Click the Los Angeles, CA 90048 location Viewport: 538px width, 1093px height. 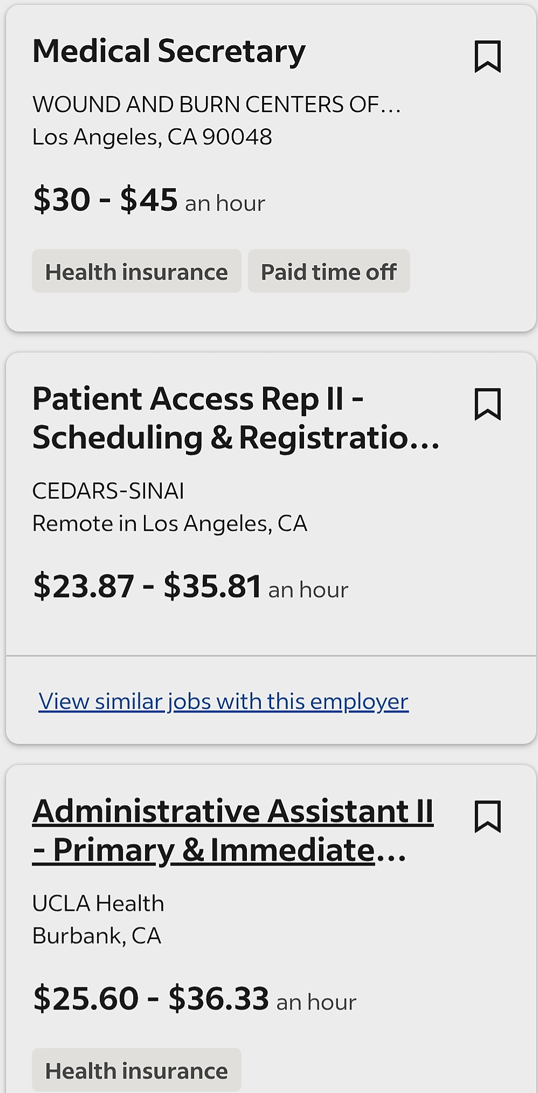[x=152, y=137]
